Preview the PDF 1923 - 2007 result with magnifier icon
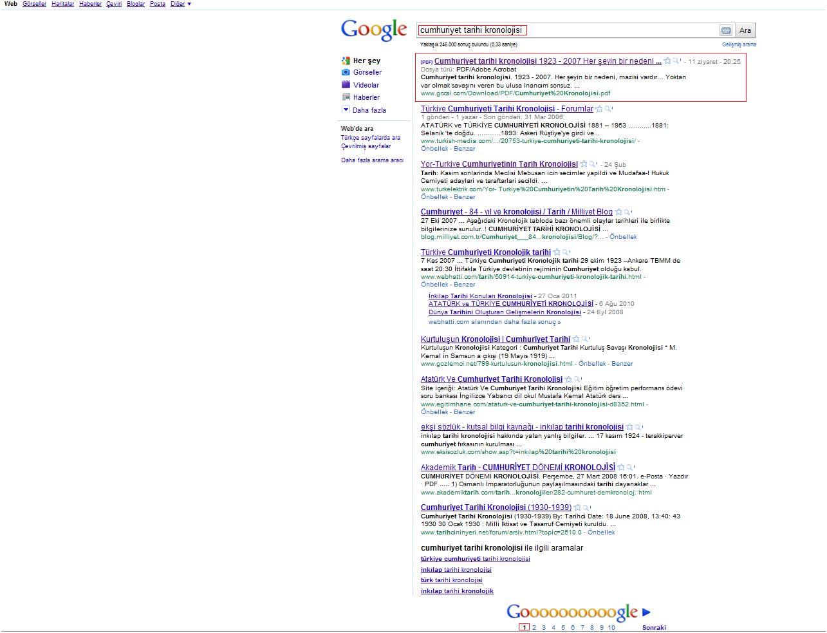827x633 pixels. pyautogui.click(x=676, y=61)
